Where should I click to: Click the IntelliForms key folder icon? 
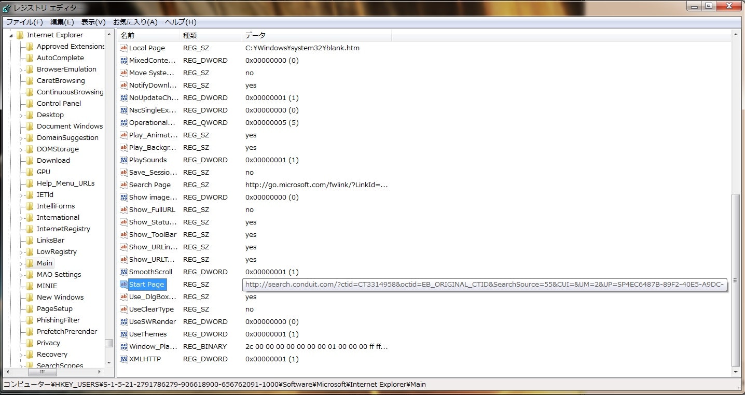[x=30, y=206]
